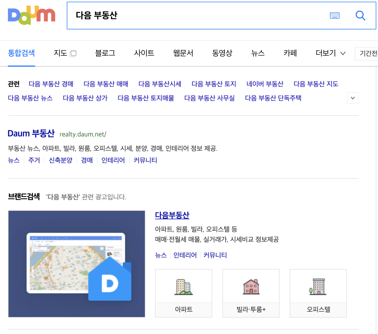Open the 다음부동산 brand ad title
The width and height of the screenshot is (378, 334).
[172, 215]
